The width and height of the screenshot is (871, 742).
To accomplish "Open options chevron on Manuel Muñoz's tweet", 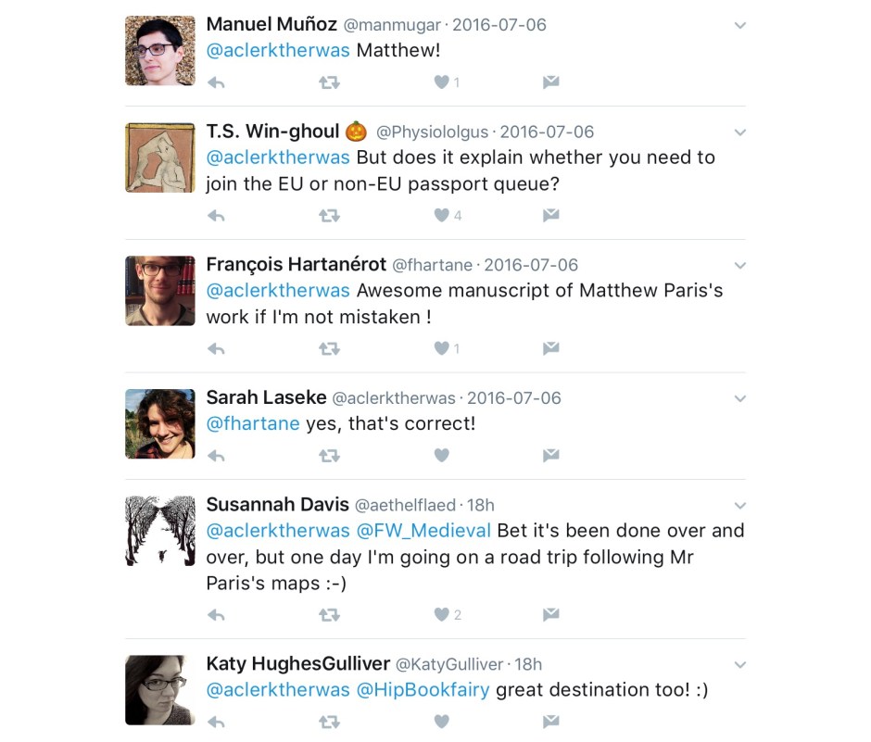I will 739,26.
